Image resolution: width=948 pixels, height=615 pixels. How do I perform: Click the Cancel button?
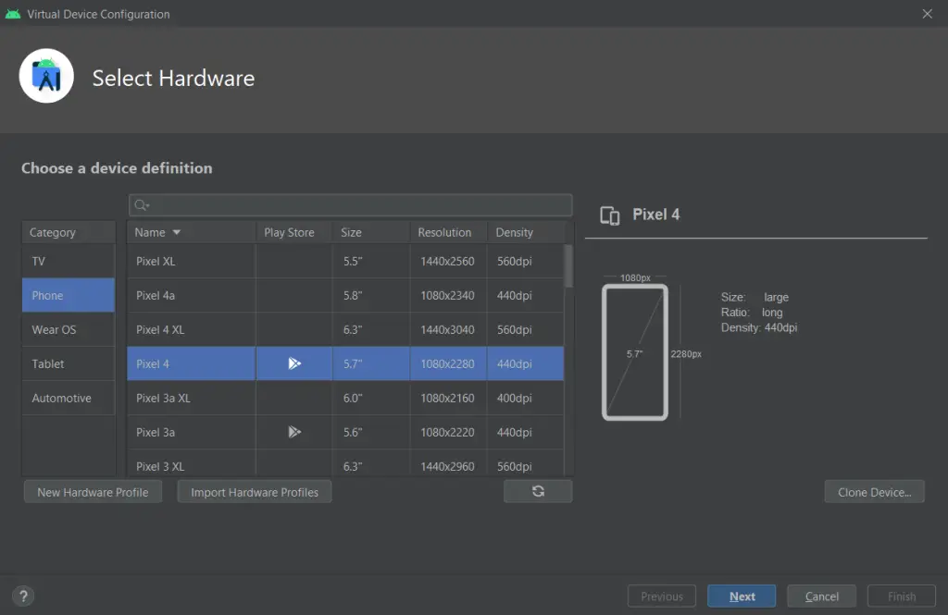[822, 597]
